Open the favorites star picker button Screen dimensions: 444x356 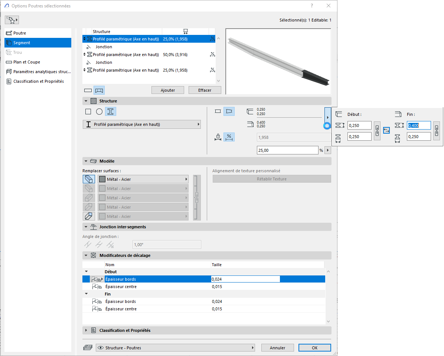(12, 20)
